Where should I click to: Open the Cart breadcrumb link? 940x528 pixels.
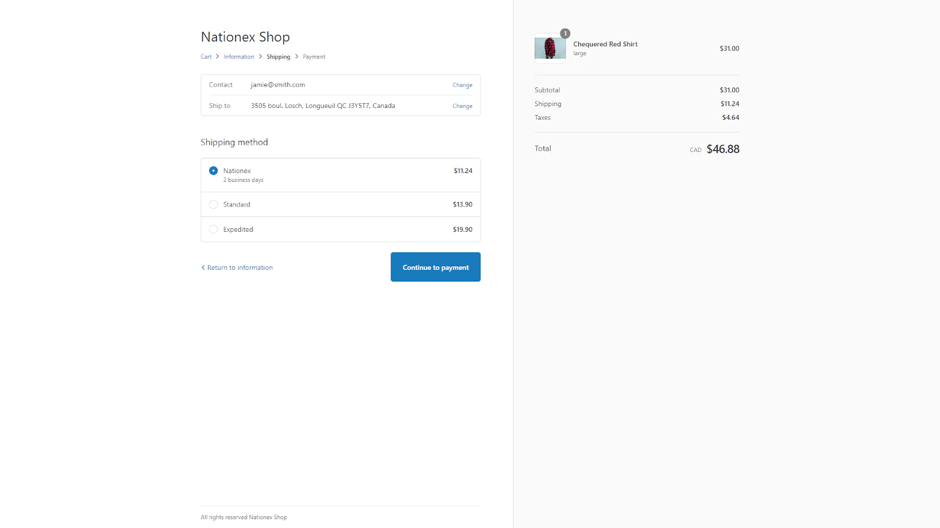[x=206, y=57]
